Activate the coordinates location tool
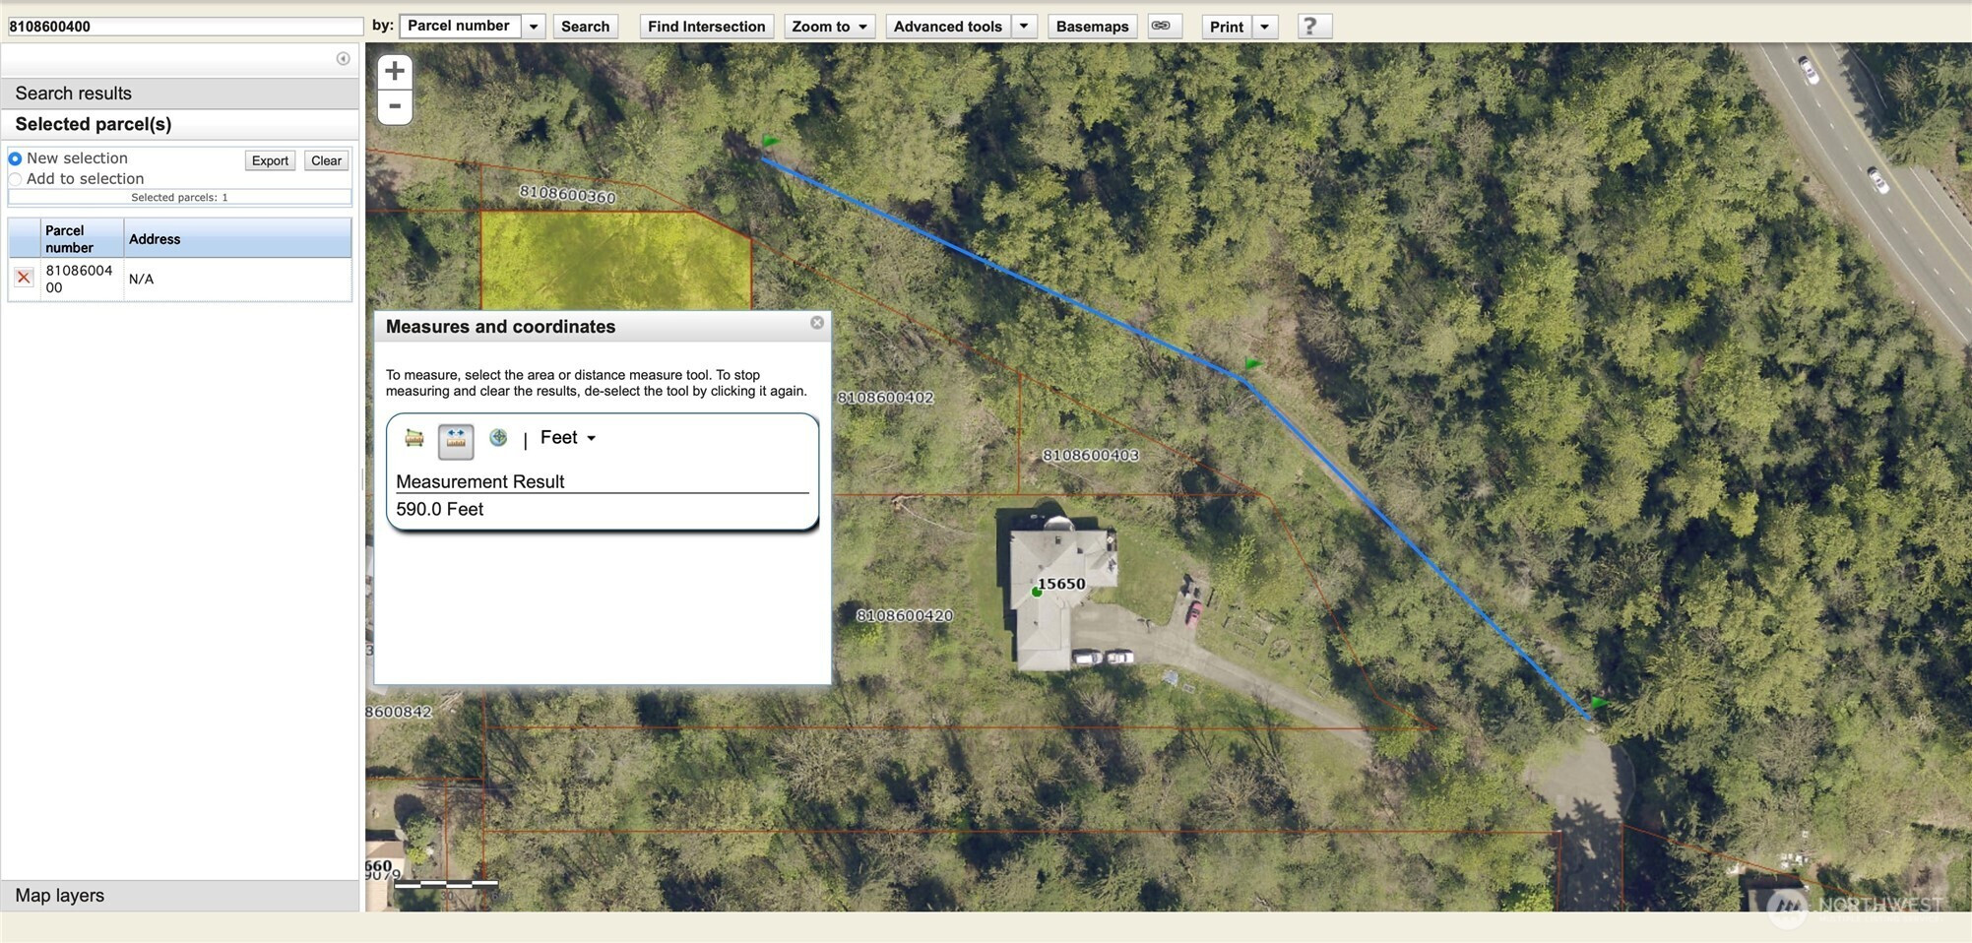 pos(498,438)
